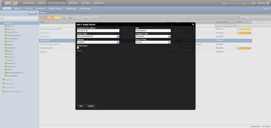Expand the AWS tree node

[x=3, y=26]
